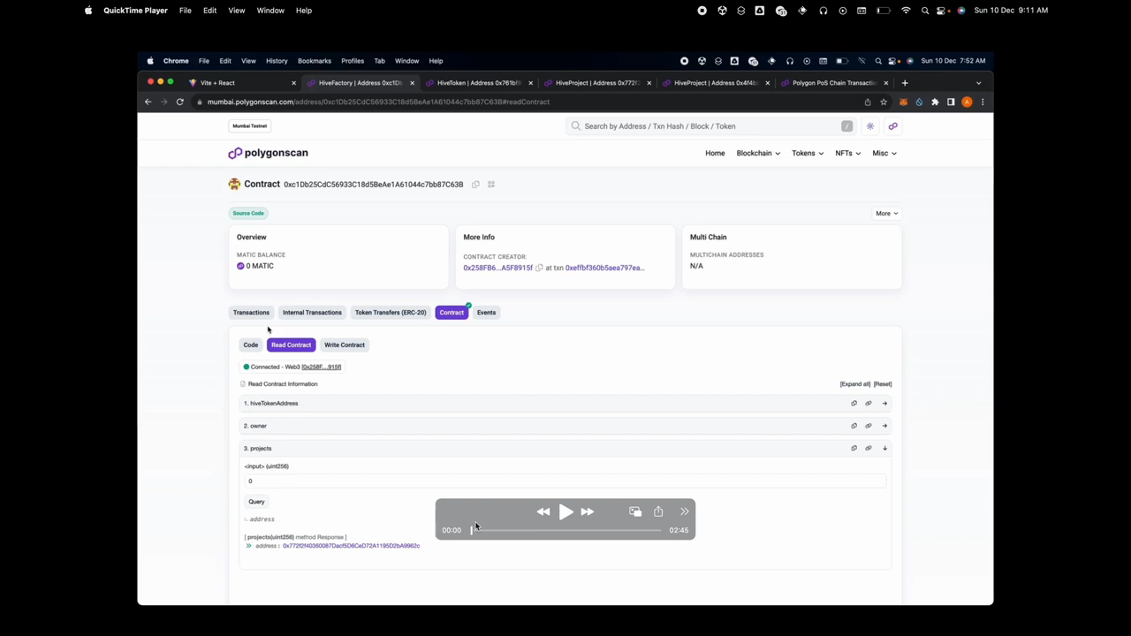Select the Contract tab
This screenshot has height=636, width=1131.
[452, 313]
